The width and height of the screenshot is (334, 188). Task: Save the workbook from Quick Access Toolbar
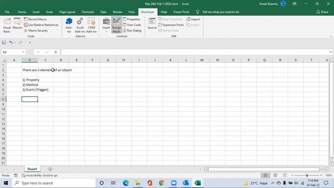point(4,43)
